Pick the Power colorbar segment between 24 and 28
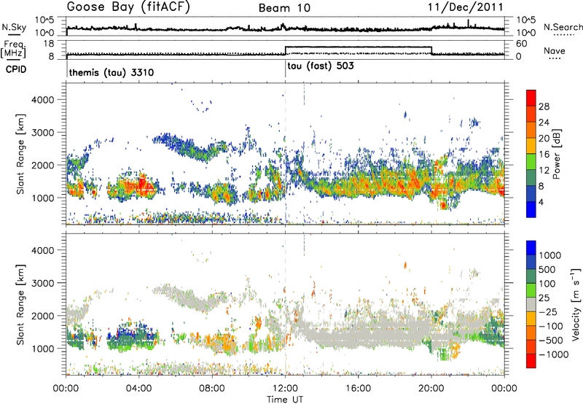This screenshot has width=583, height=404. [x=531, y=114]
